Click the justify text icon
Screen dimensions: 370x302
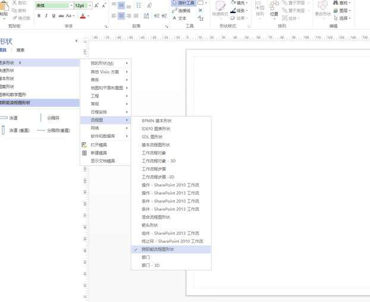(x=136, y=16)
